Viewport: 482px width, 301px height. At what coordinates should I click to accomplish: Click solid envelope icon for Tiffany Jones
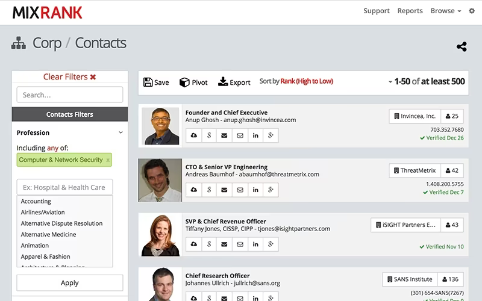click(x=224, y=244)
